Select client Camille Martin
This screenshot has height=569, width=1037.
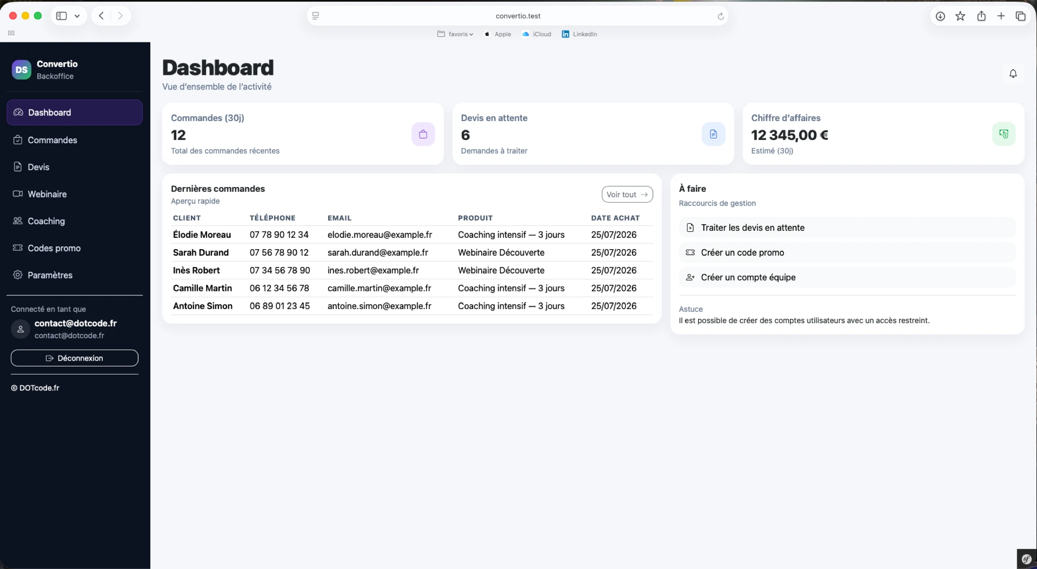coord(202,288)
